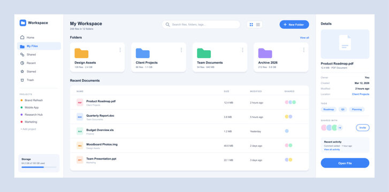Click the search files input field
Image resolution: width=389 pixels, height=192 pixels.
click(201, 25)
